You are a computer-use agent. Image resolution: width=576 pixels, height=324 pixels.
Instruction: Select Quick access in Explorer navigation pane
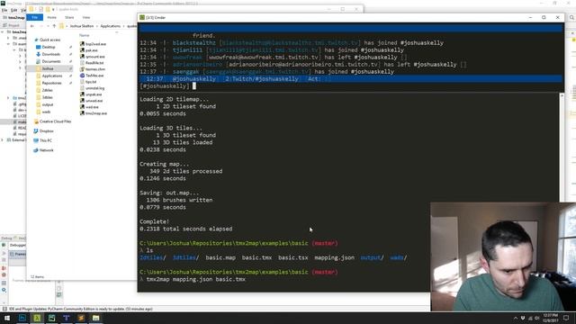click(49, 40)
